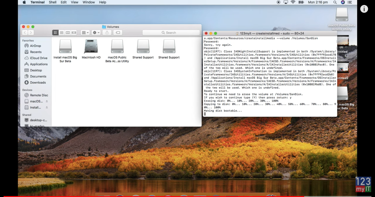Click the 'Erasing disk' progress line

click(x=241, y=101)
